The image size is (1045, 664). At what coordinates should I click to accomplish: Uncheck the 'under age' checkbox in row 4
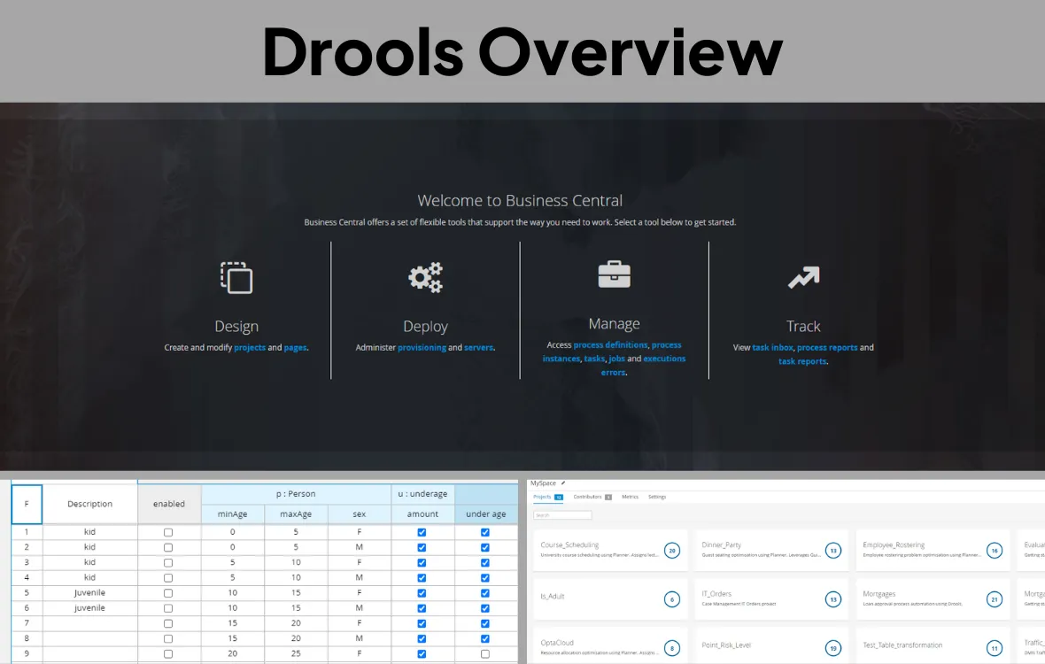484,578
